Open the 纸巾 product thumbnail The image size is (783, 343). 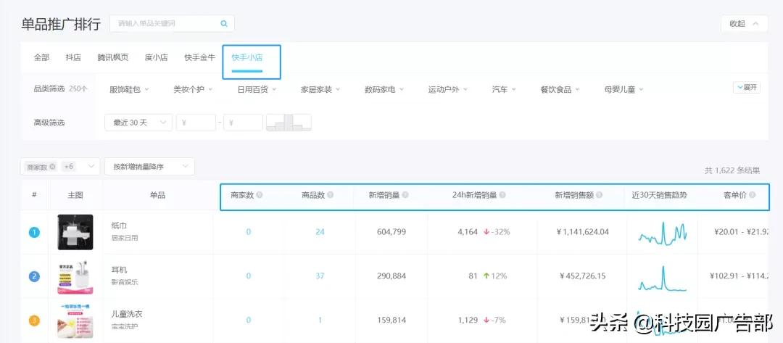click(75, 232)
